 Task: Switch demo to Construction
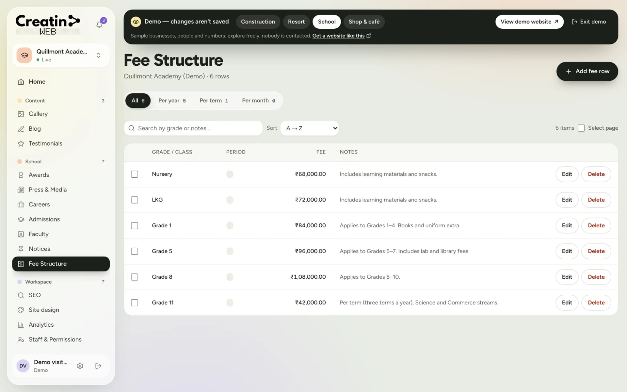coord(258,22)
